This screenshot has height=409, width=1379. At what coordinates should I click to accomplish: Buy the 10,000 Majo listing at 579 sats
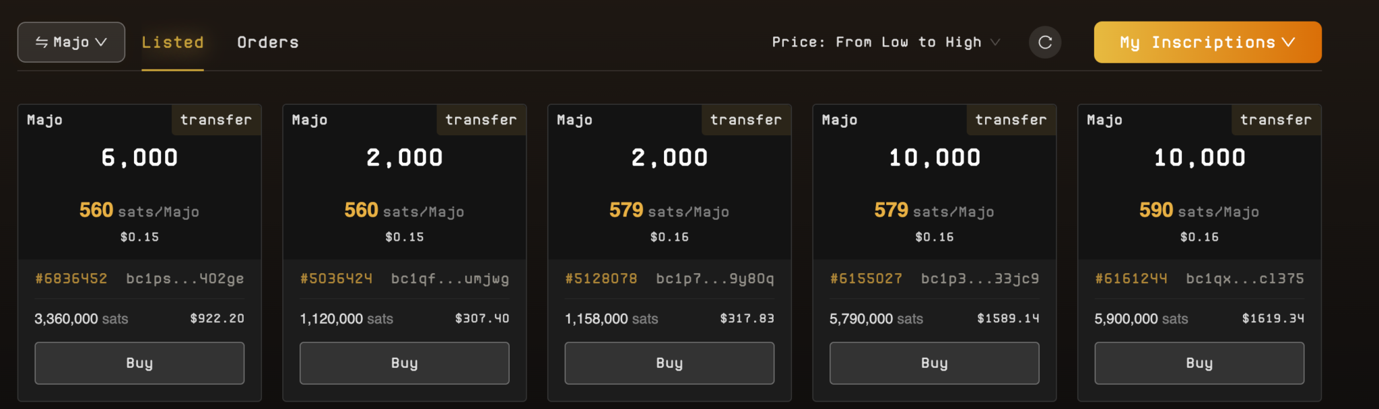[934, 363]
